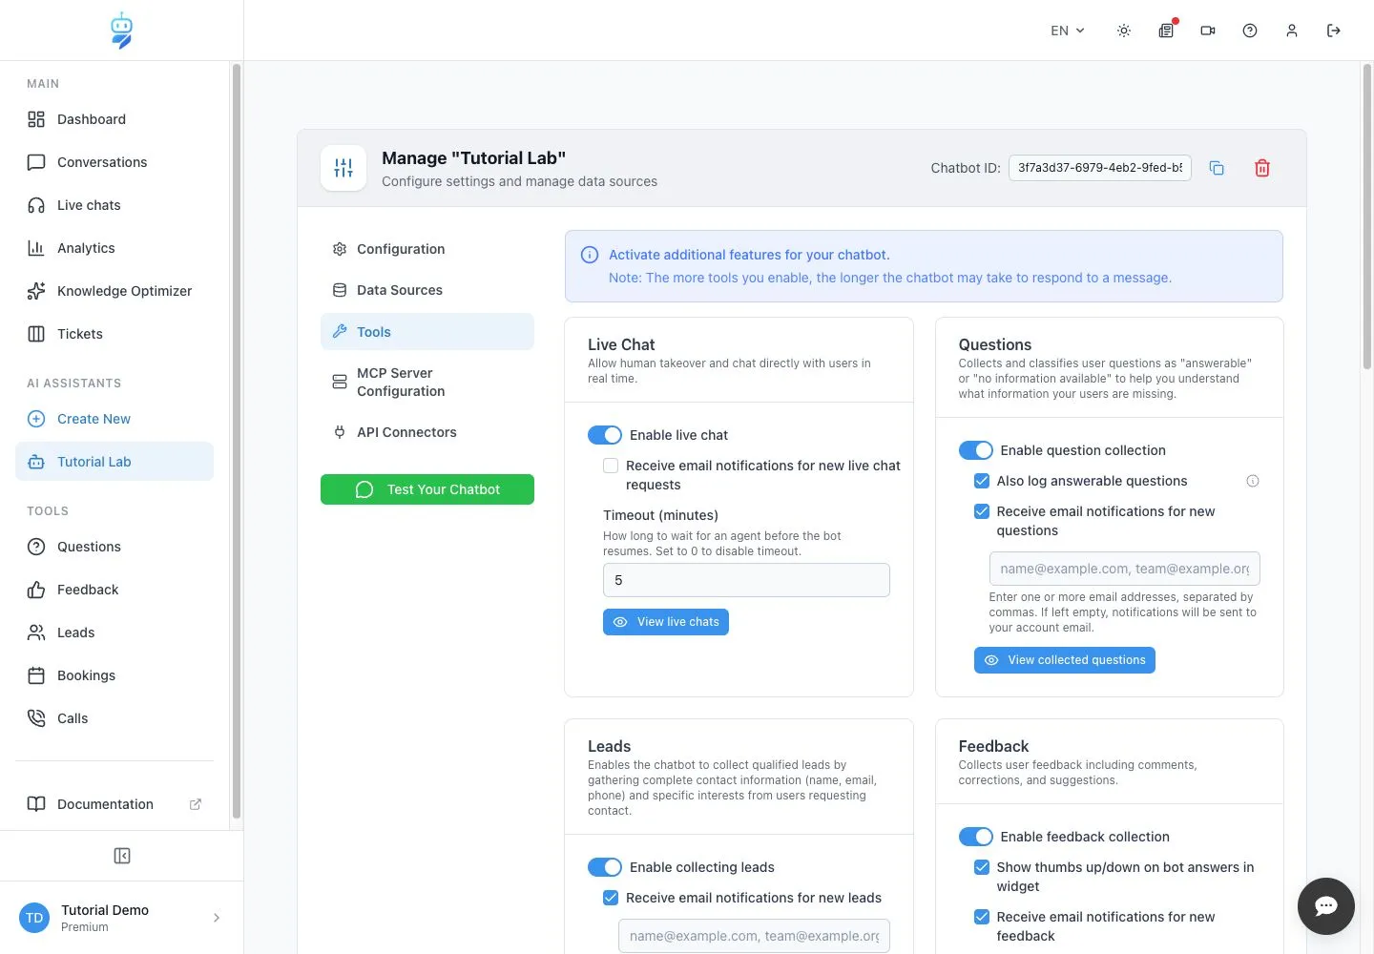Open Leads in sidebar
Screen dimensions: 1374x954
tap(114, 633)
